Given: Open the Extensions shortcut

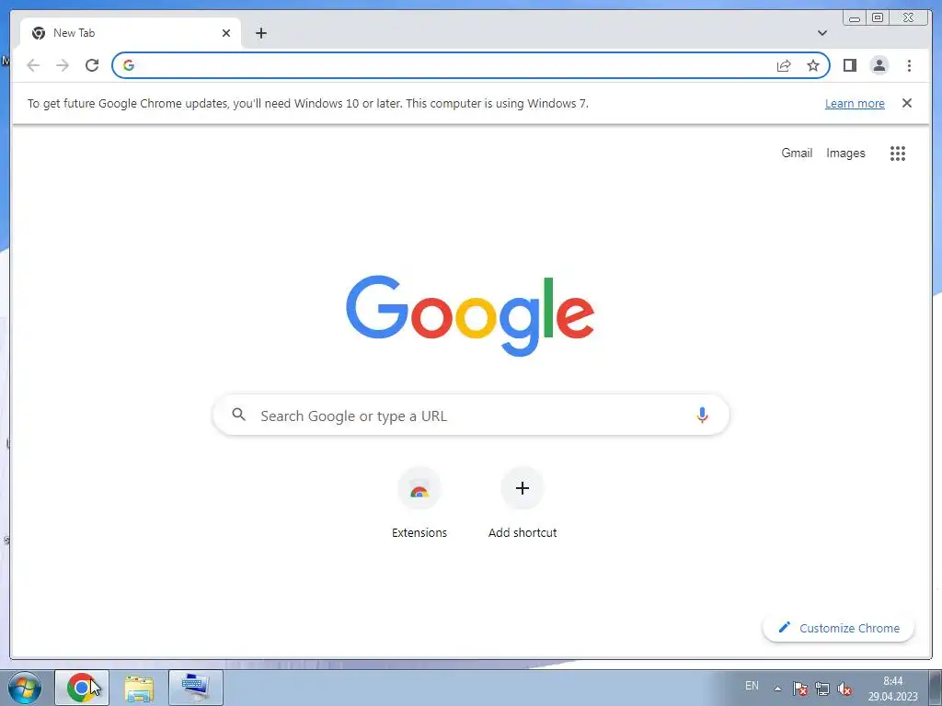Looking at the screenshot, I should coord(419,503).
